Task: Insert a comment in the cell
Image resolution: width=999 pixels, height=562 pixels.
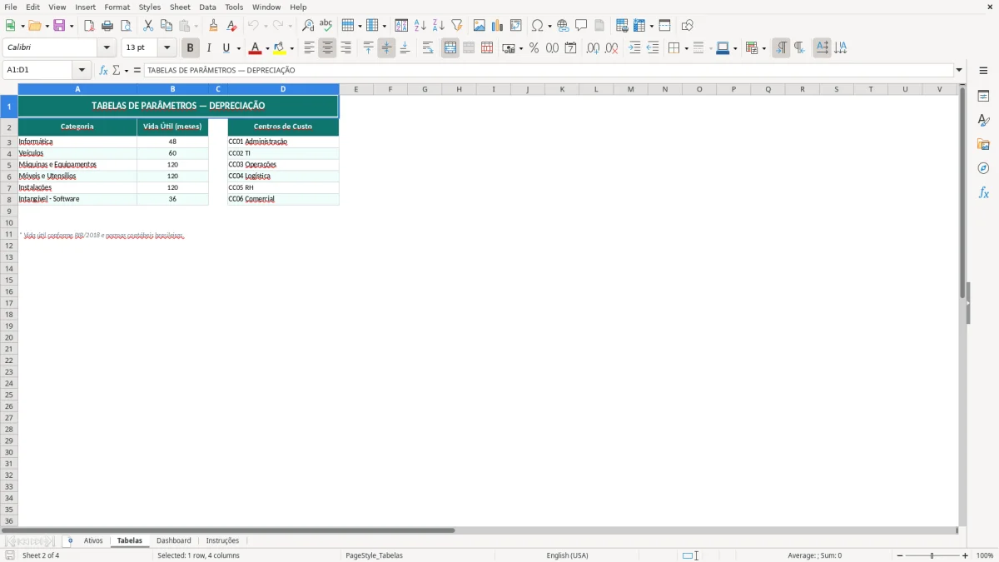Action: [583, 25]
